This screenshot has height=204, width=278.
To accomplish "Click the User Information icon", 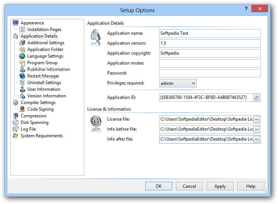I will (22, 89).
